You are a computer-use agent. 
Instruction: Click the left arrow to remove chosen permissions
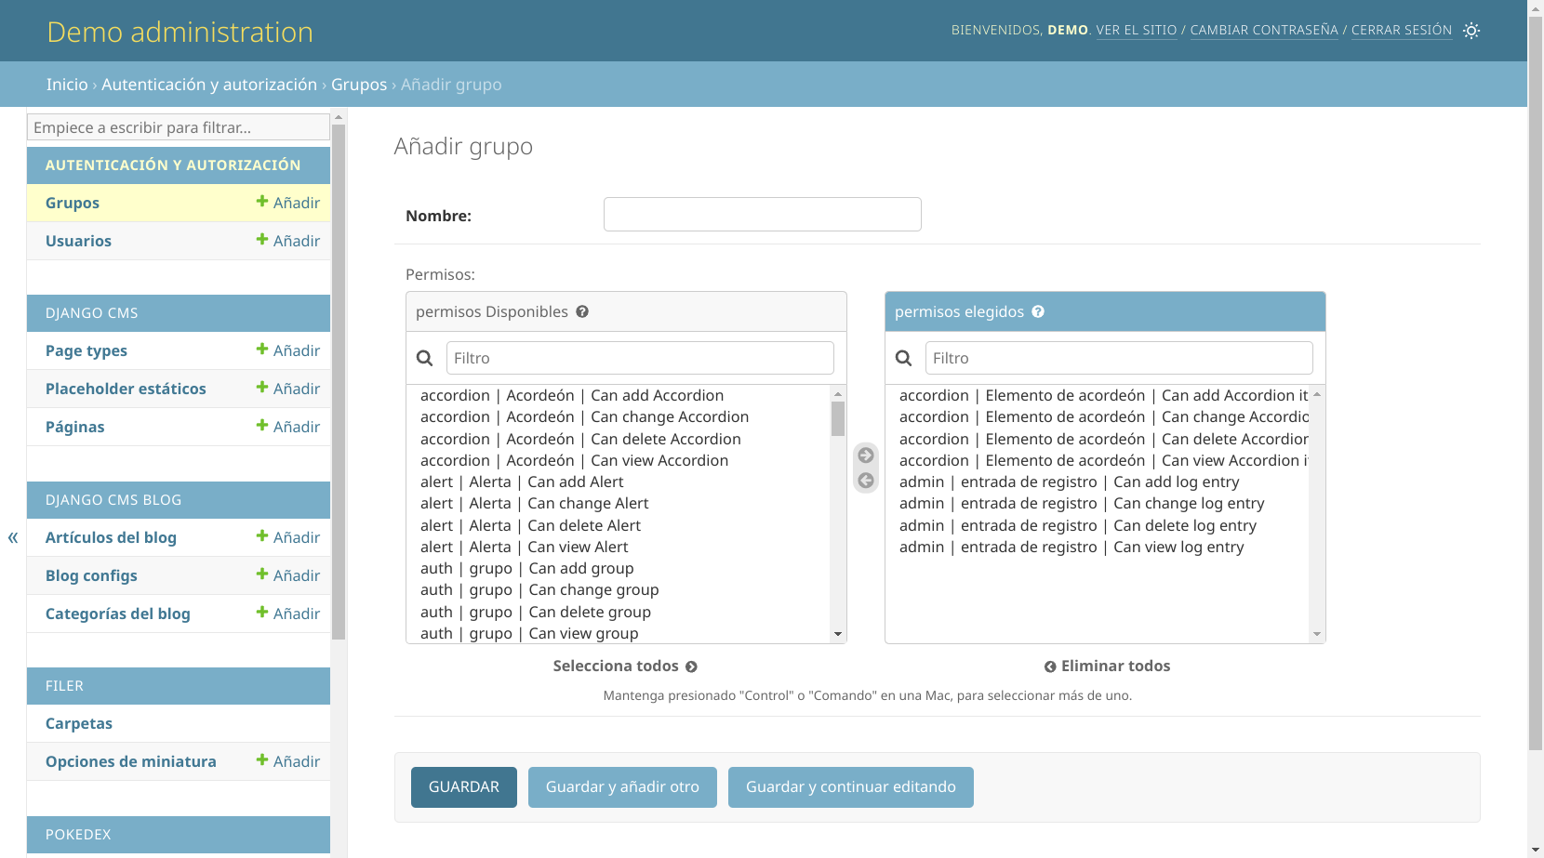point(866,481)
